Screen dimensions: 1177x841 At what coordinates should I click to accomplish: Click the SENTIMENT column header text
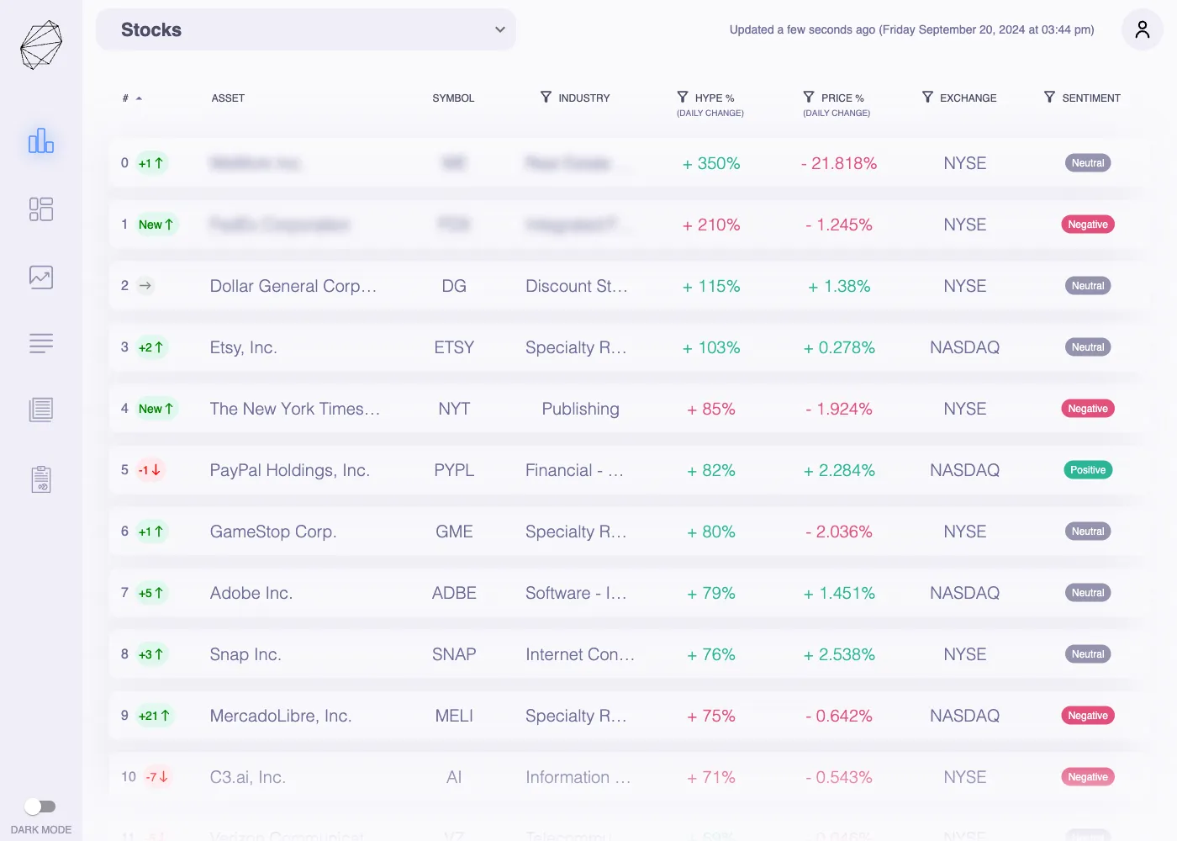coord(1091,98)
